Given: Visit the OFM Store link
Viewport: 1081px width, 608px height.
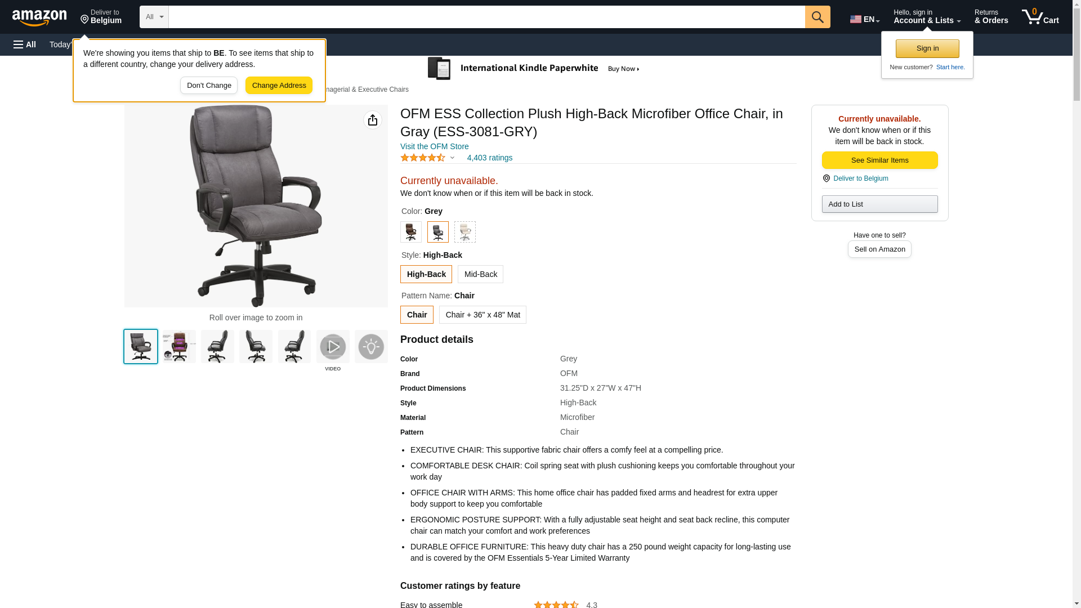Looking at the screenshot, I should click(435, 146).
